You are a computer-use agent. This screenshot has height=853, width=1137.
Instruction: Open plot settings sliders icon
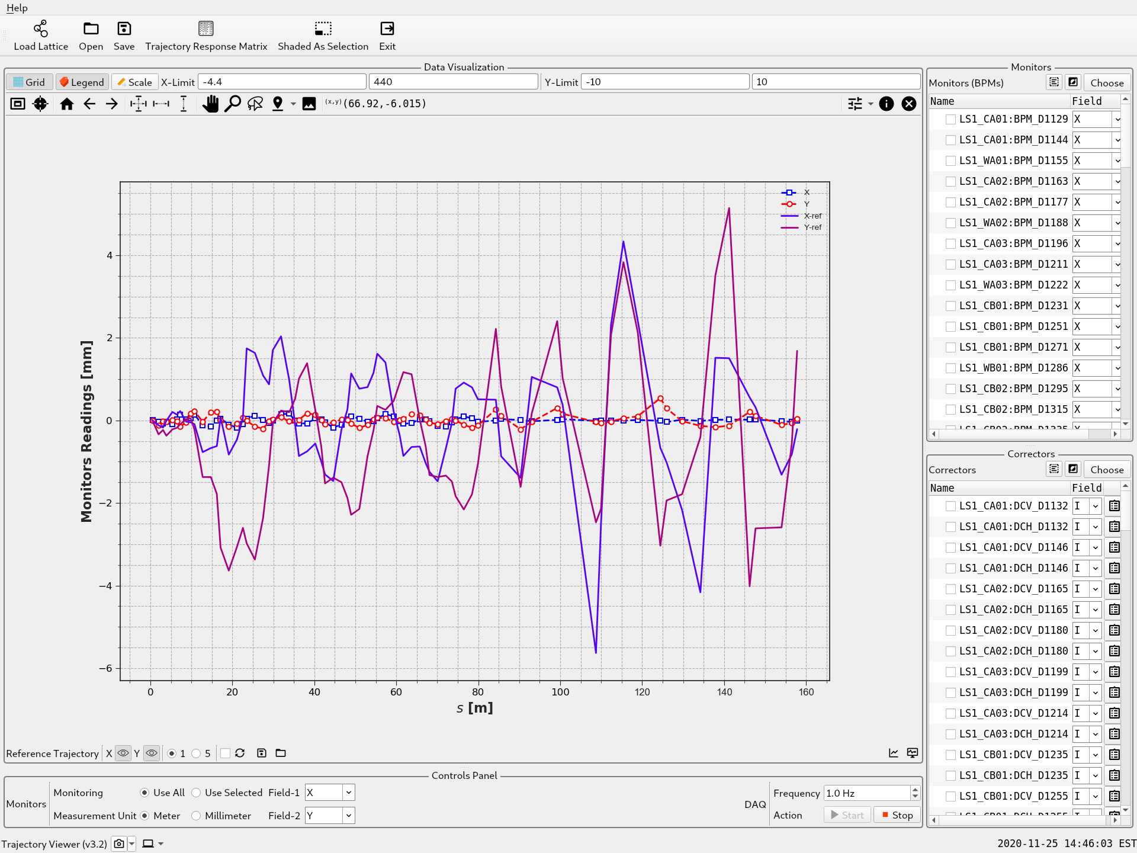pyautogui.click(x=855, y=104)
